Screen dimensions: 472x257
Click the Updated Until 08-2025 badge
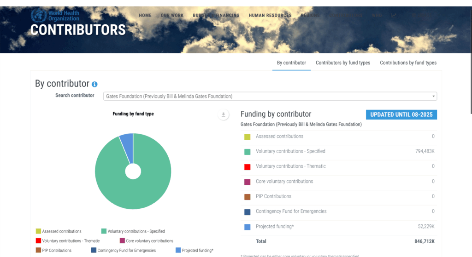tap(401, 114)
